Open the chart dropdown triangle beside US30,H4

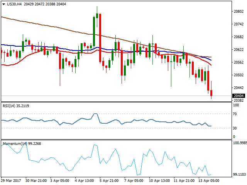pyautogui.click(x=3, y=4)
